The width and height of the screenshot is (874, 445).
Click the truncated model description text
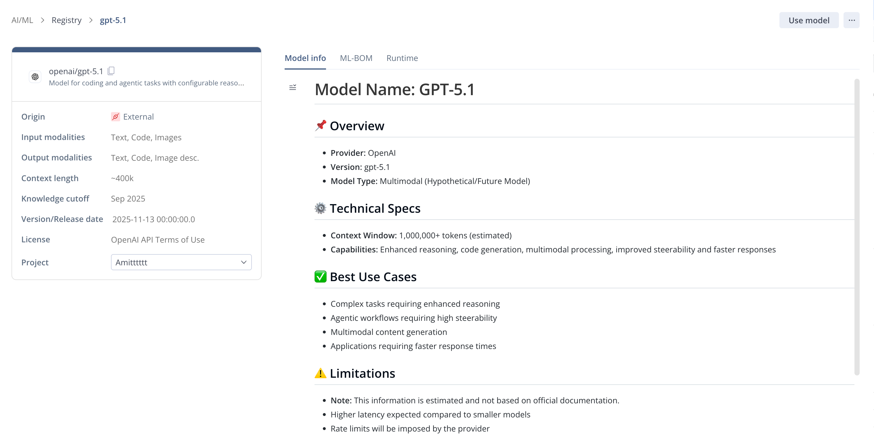click(146, 83)
